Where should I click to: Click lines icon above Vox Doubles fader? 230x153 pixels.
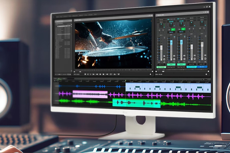(x=195, y=36)
